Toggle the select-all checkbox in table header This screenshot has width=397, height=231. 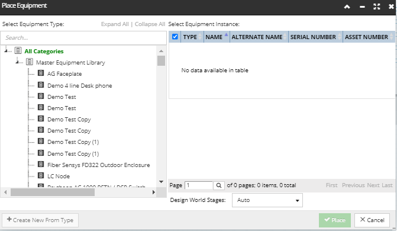coord(175,37)
